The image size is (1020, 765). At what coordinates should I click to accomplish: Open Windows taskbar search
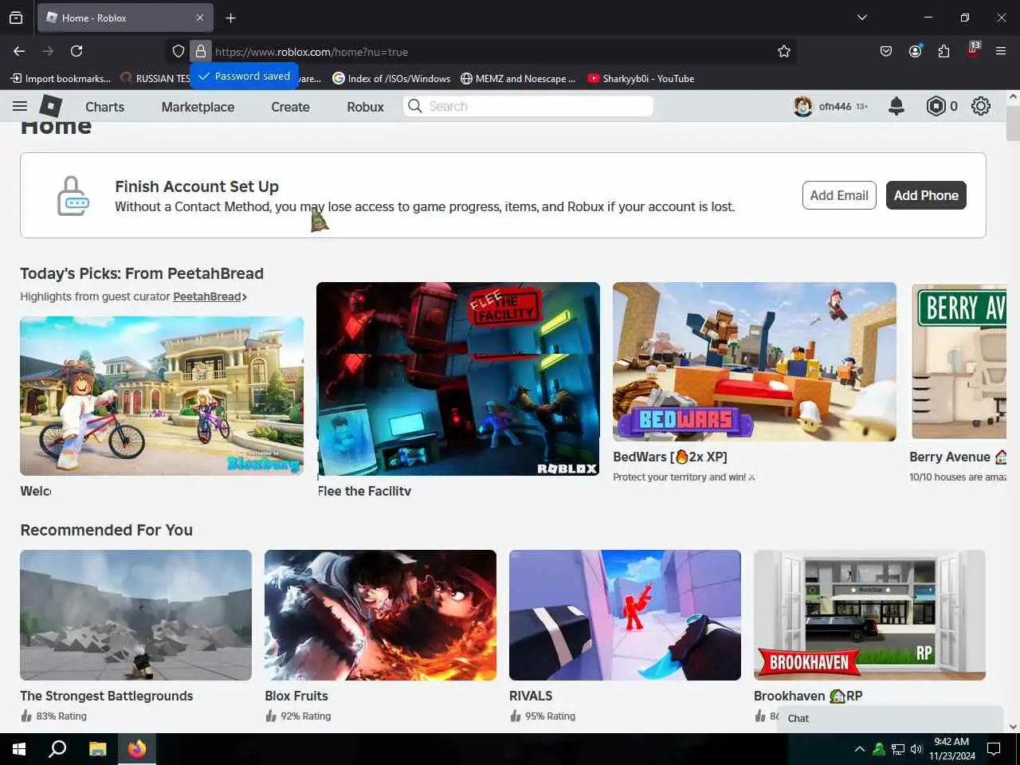click(57, 749)
